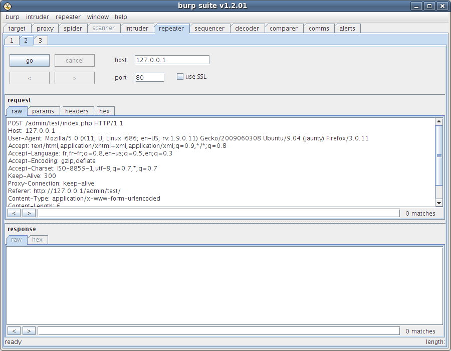
Task: Open the request params tab
Action: tap(43, 111)
